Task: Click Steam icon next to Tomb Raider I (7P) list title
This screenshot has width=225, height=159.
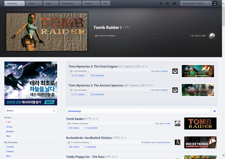Action: point(94,119)
